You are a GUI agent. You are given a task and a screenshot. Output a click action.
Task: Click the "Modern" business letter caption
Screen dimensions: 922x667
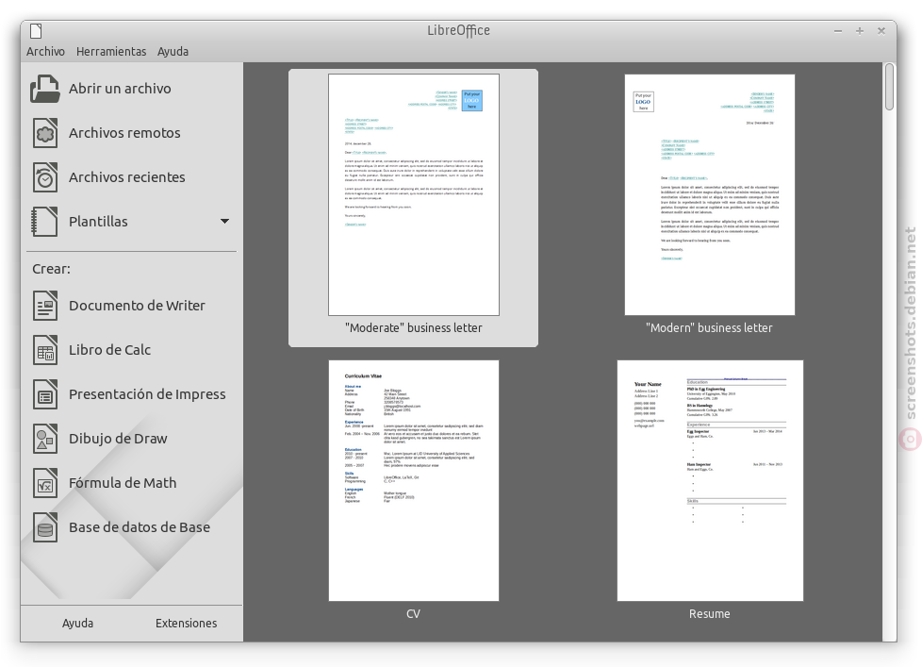point(709,328)
